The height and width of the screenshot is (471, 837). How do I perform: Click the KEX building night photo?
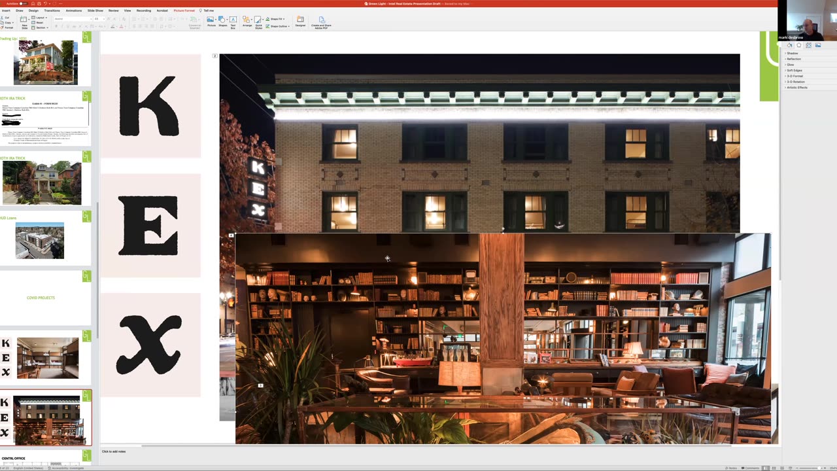click(479, 143)
